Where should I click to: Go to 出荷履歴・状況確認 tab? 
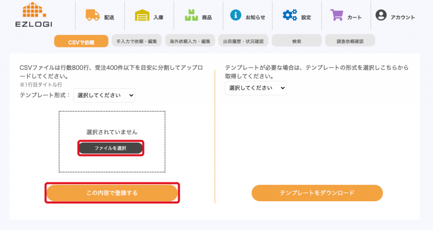243,41
